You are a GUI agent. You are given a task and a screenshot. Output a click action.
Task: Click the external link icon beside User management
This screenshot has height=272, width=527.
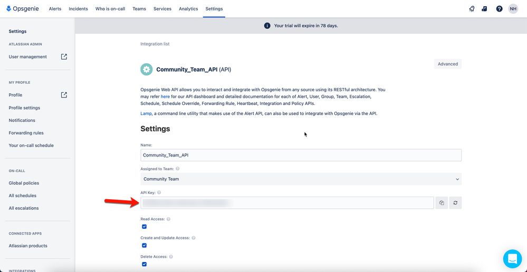pos(64,57)
